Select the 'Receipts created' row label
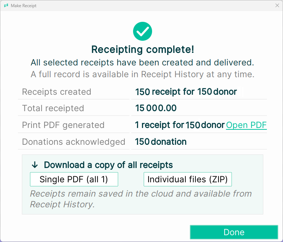This screenshot has width=283, height=242. point(56,92)
